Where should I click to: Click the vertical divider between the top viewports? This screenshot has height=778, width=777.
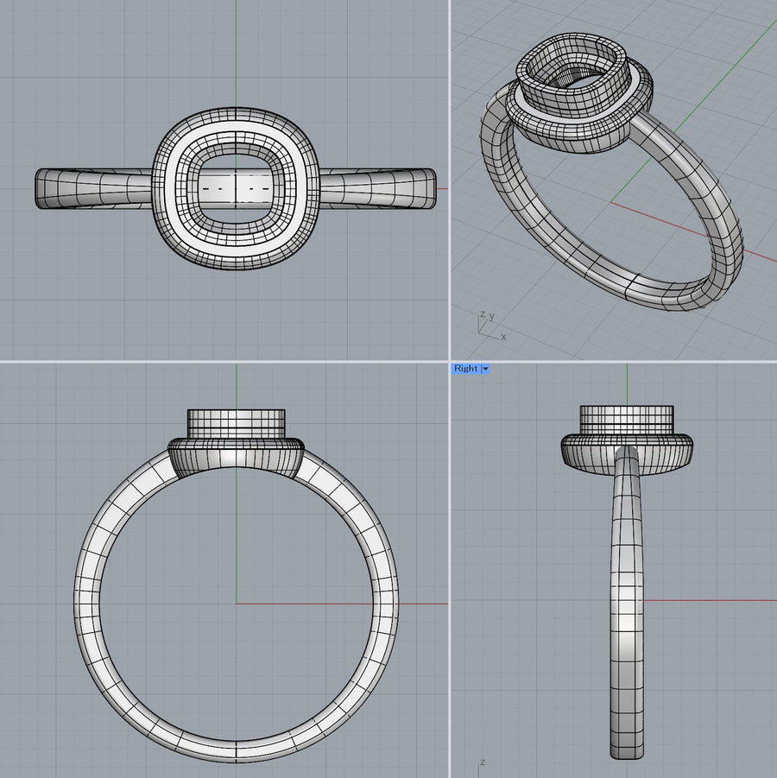450,173
